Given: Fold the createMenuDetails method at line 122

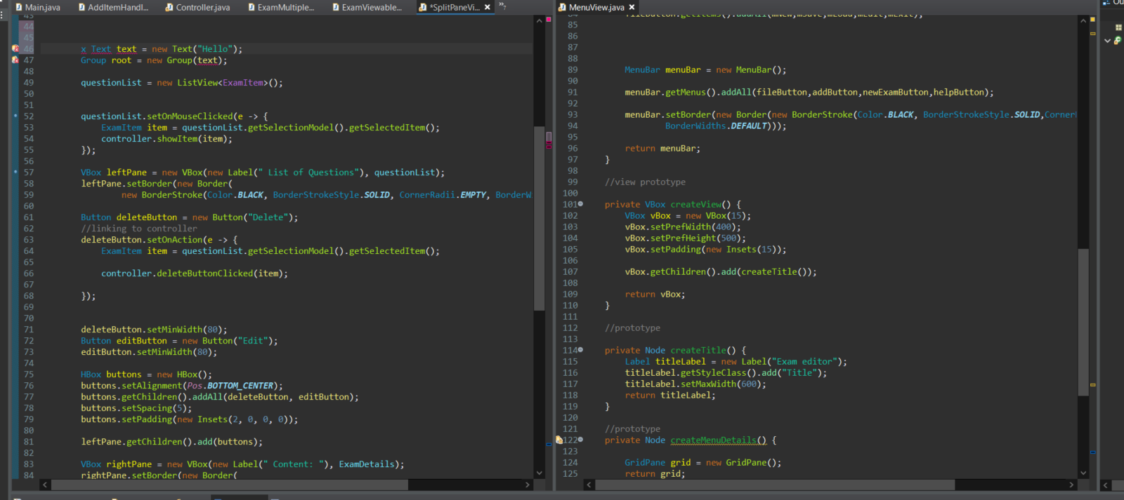Looking at the screenshot, I should click(x=580, y=440).
